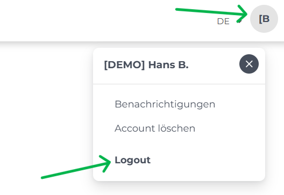Click the [DEMO] Hans B. heading
The width and height of the screenshot is (284, 195).
(x=146, y=65)
